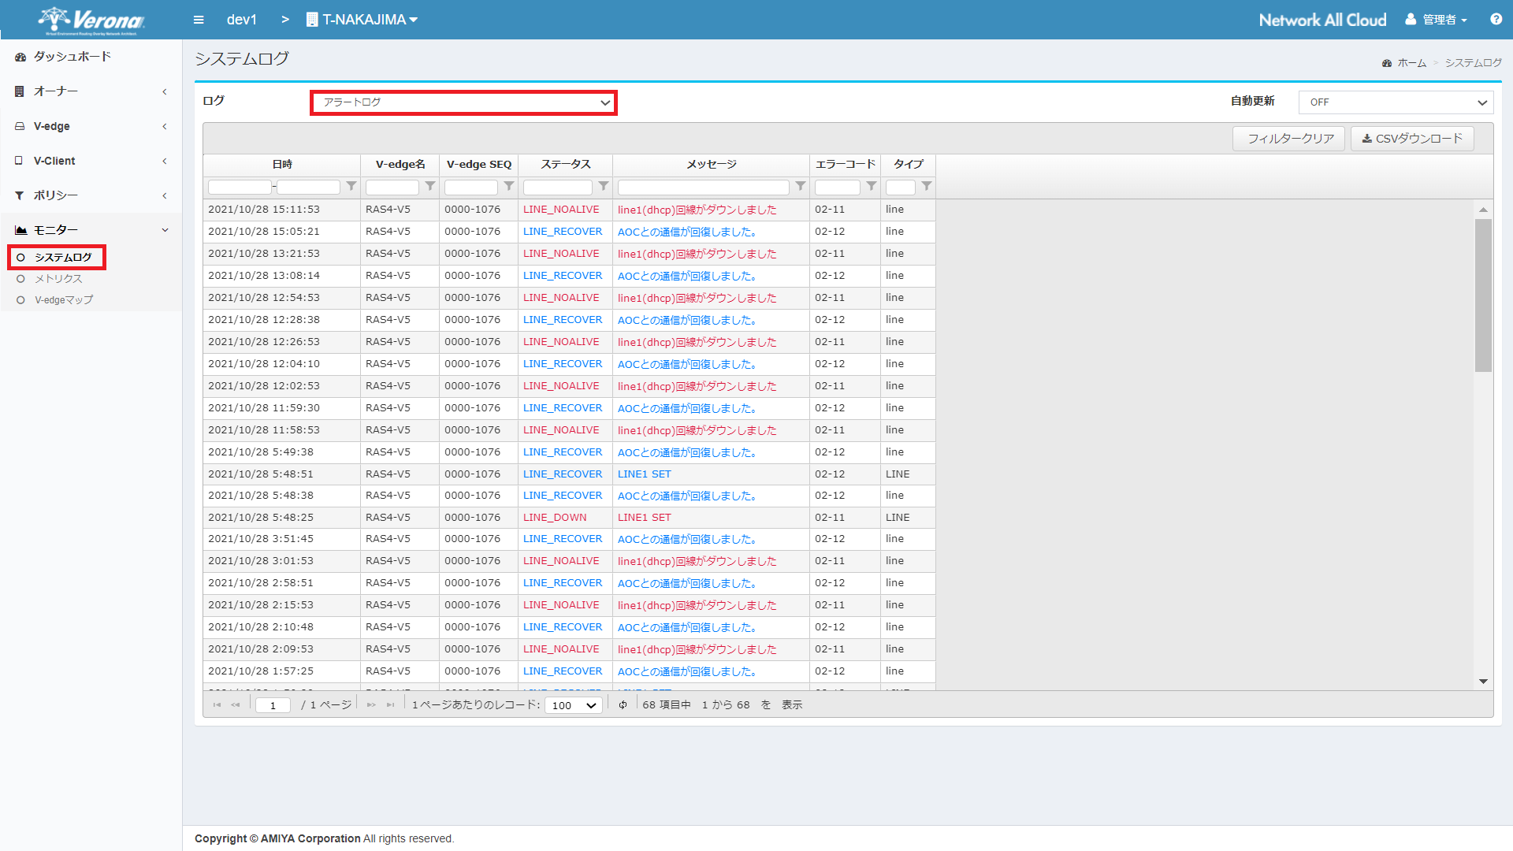Open the 自動更新 OFF dropdown
This screenshot has width=1513, height=851.
(x=1396, y=102)
